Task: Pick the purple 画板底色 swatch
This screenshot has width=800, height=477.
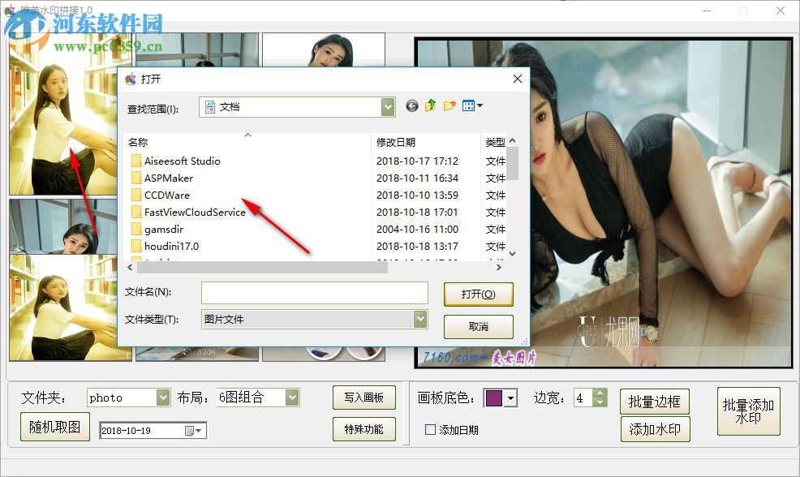Action: (x=494, y=398)
